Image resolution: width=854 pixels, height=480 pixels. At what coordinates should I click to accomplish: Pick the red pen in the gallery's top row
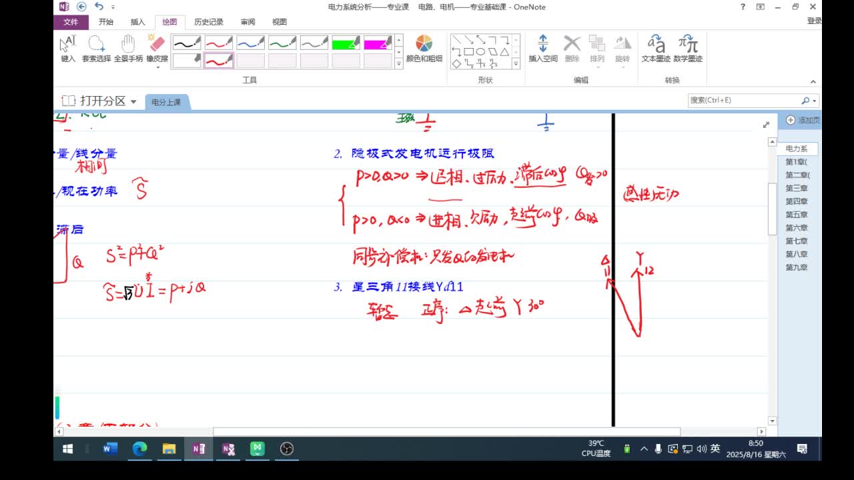219,43
